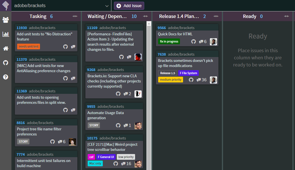The height and width of the screenshot is (170, 295).
Task: Collapse the Waiting / Dependent column
Action: click(x=145, y=16)
